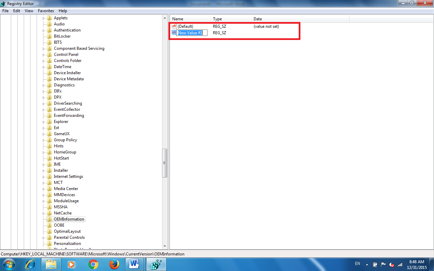
Task: Click the tree pane vertical scrollbar thumb
Action: coord(165,163)
